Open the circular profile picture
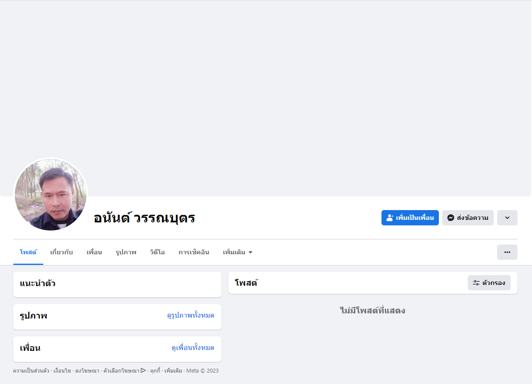 [51, 195]
